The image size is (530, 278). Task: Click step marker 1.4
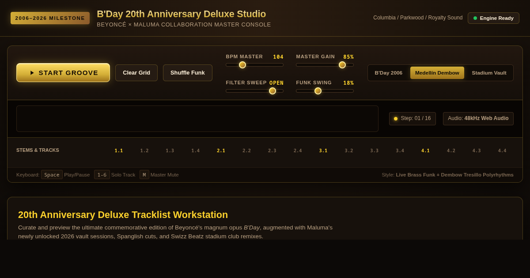click(x=196, y=151)
